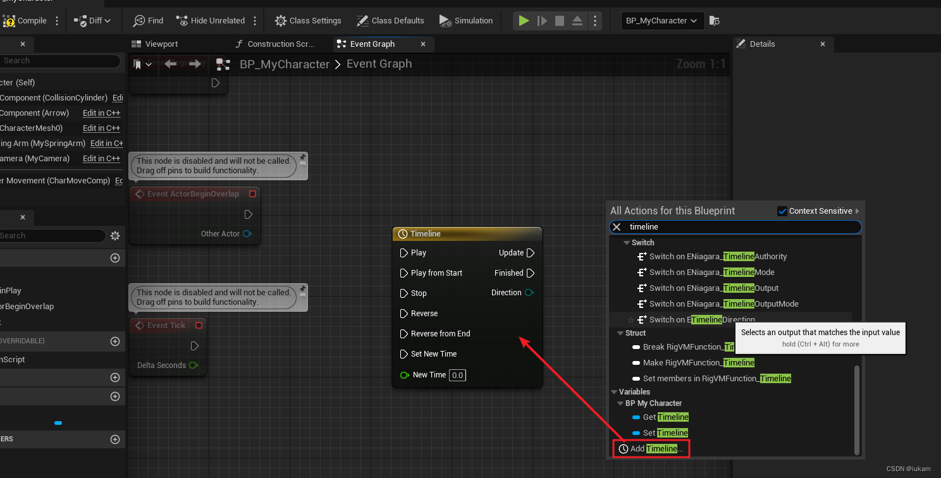941x478 pixels.
Task: Click Play from Start exec pin
Action: point(404,273)
